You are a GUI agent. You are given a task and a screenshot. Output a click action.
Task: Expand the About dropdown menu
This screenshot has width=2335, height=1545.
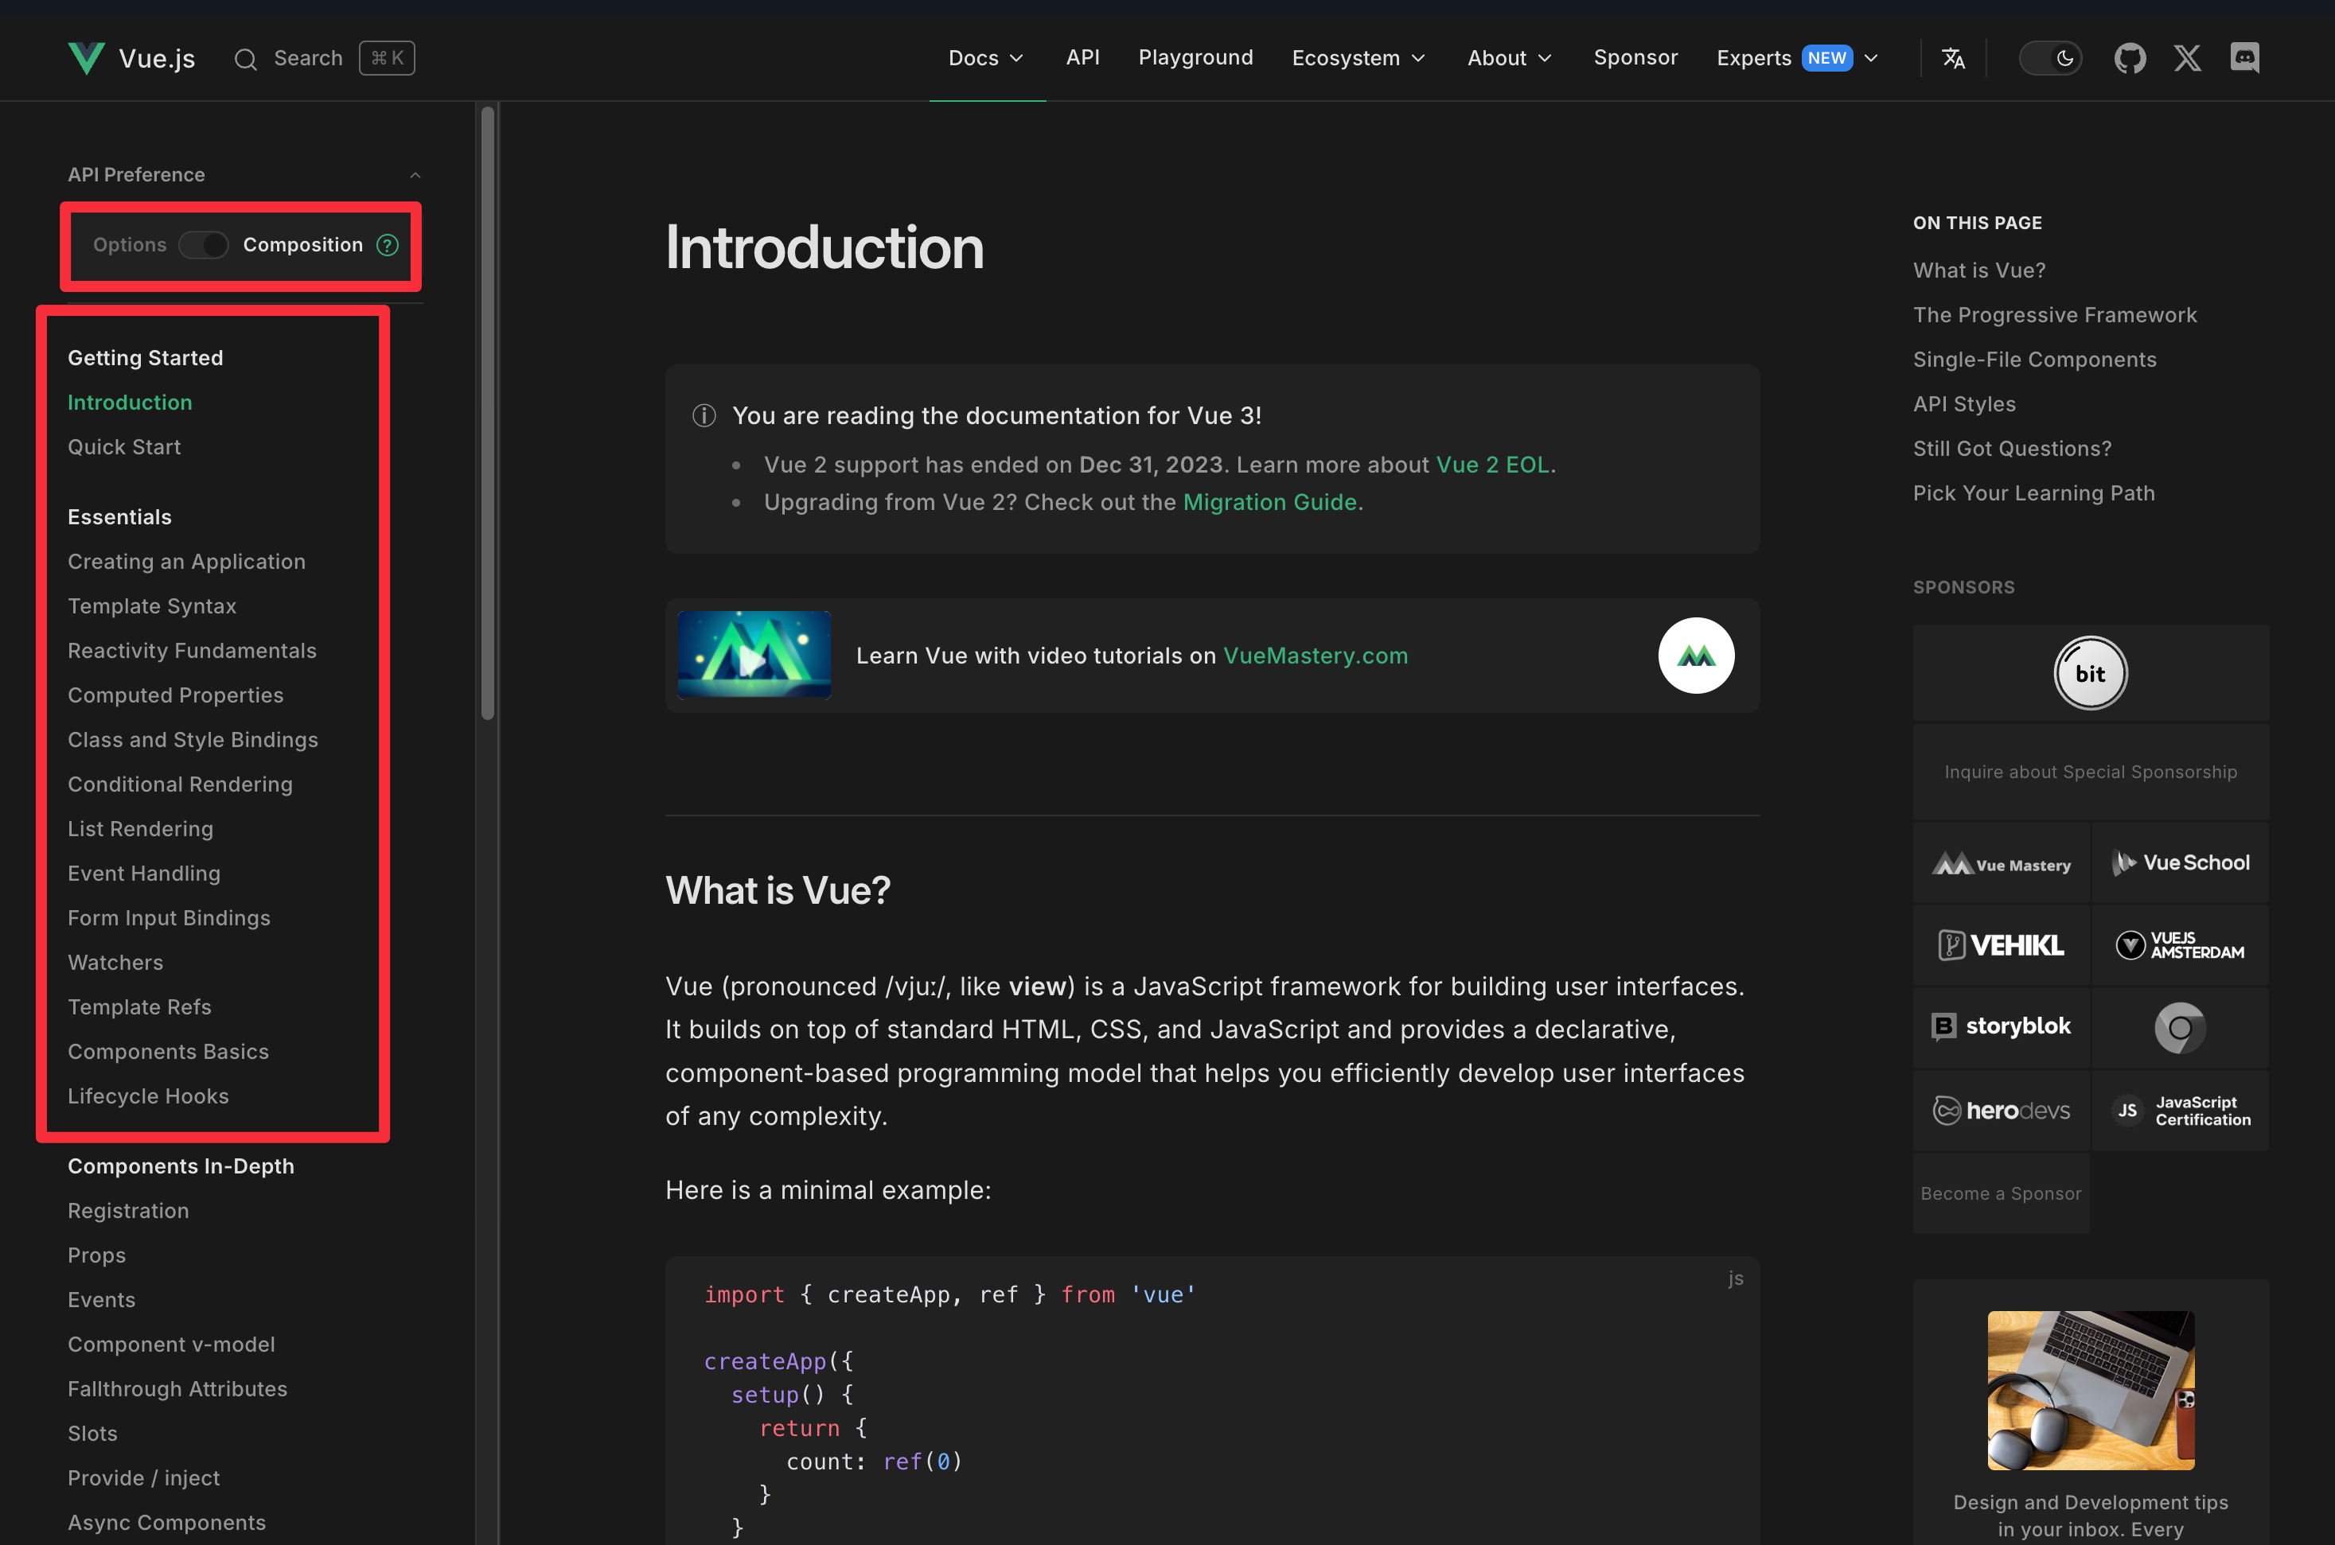coord(1510,58)
